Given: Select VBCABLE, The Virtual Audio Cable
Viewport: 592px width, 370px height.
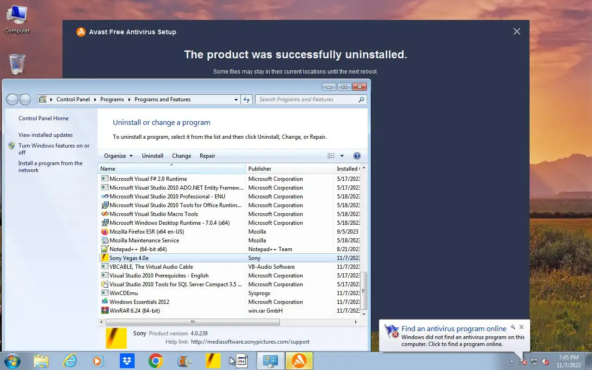Looking at the screenshot, I should [230, 267].
